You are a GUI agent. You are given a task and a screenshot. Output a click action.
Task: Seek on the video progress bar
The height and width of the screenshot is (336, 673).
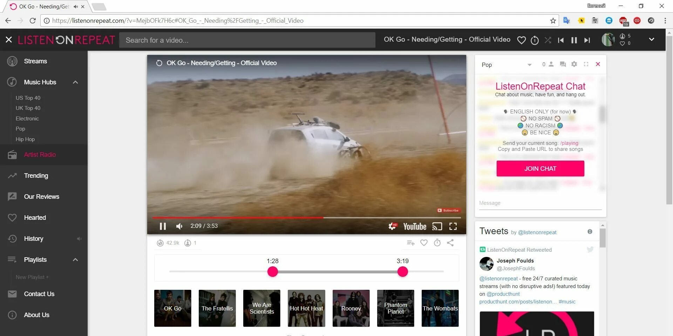click(x=306, y=218)
